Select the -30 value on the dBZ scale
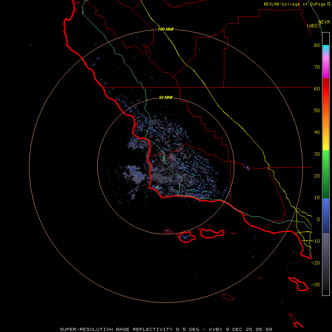Viewport: 332px width, 332px height. [315, 284]
